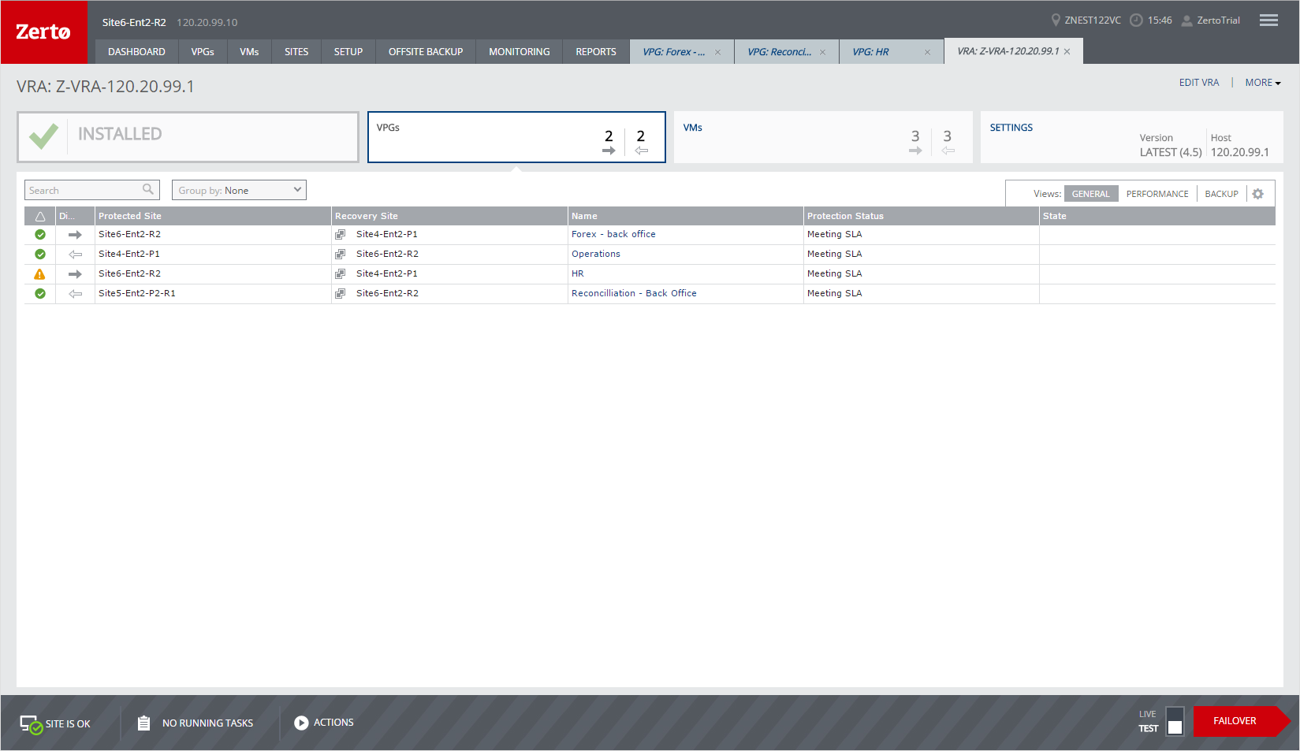Open the hamburger menu icon
This screenshot has height=751, width=1300.
pos(1268,20)
